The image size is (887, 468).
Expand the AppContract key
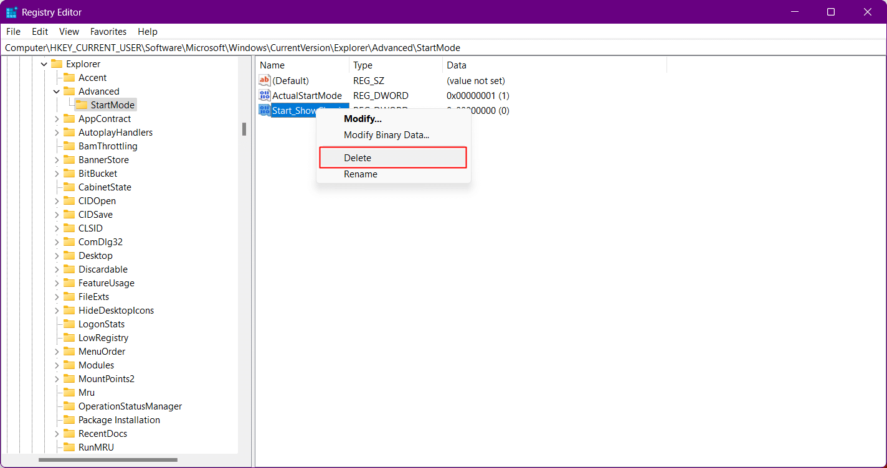pyautogui.click(x=57, y=119)
